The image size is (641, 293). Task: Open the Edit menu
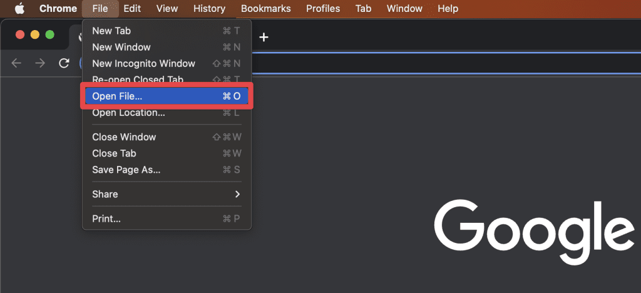[x=132, y=9]
